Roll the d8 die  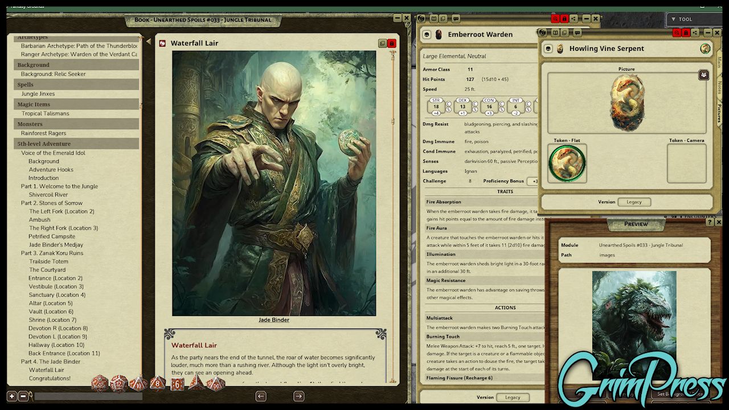pyautogui.click(x=158, y=383)
